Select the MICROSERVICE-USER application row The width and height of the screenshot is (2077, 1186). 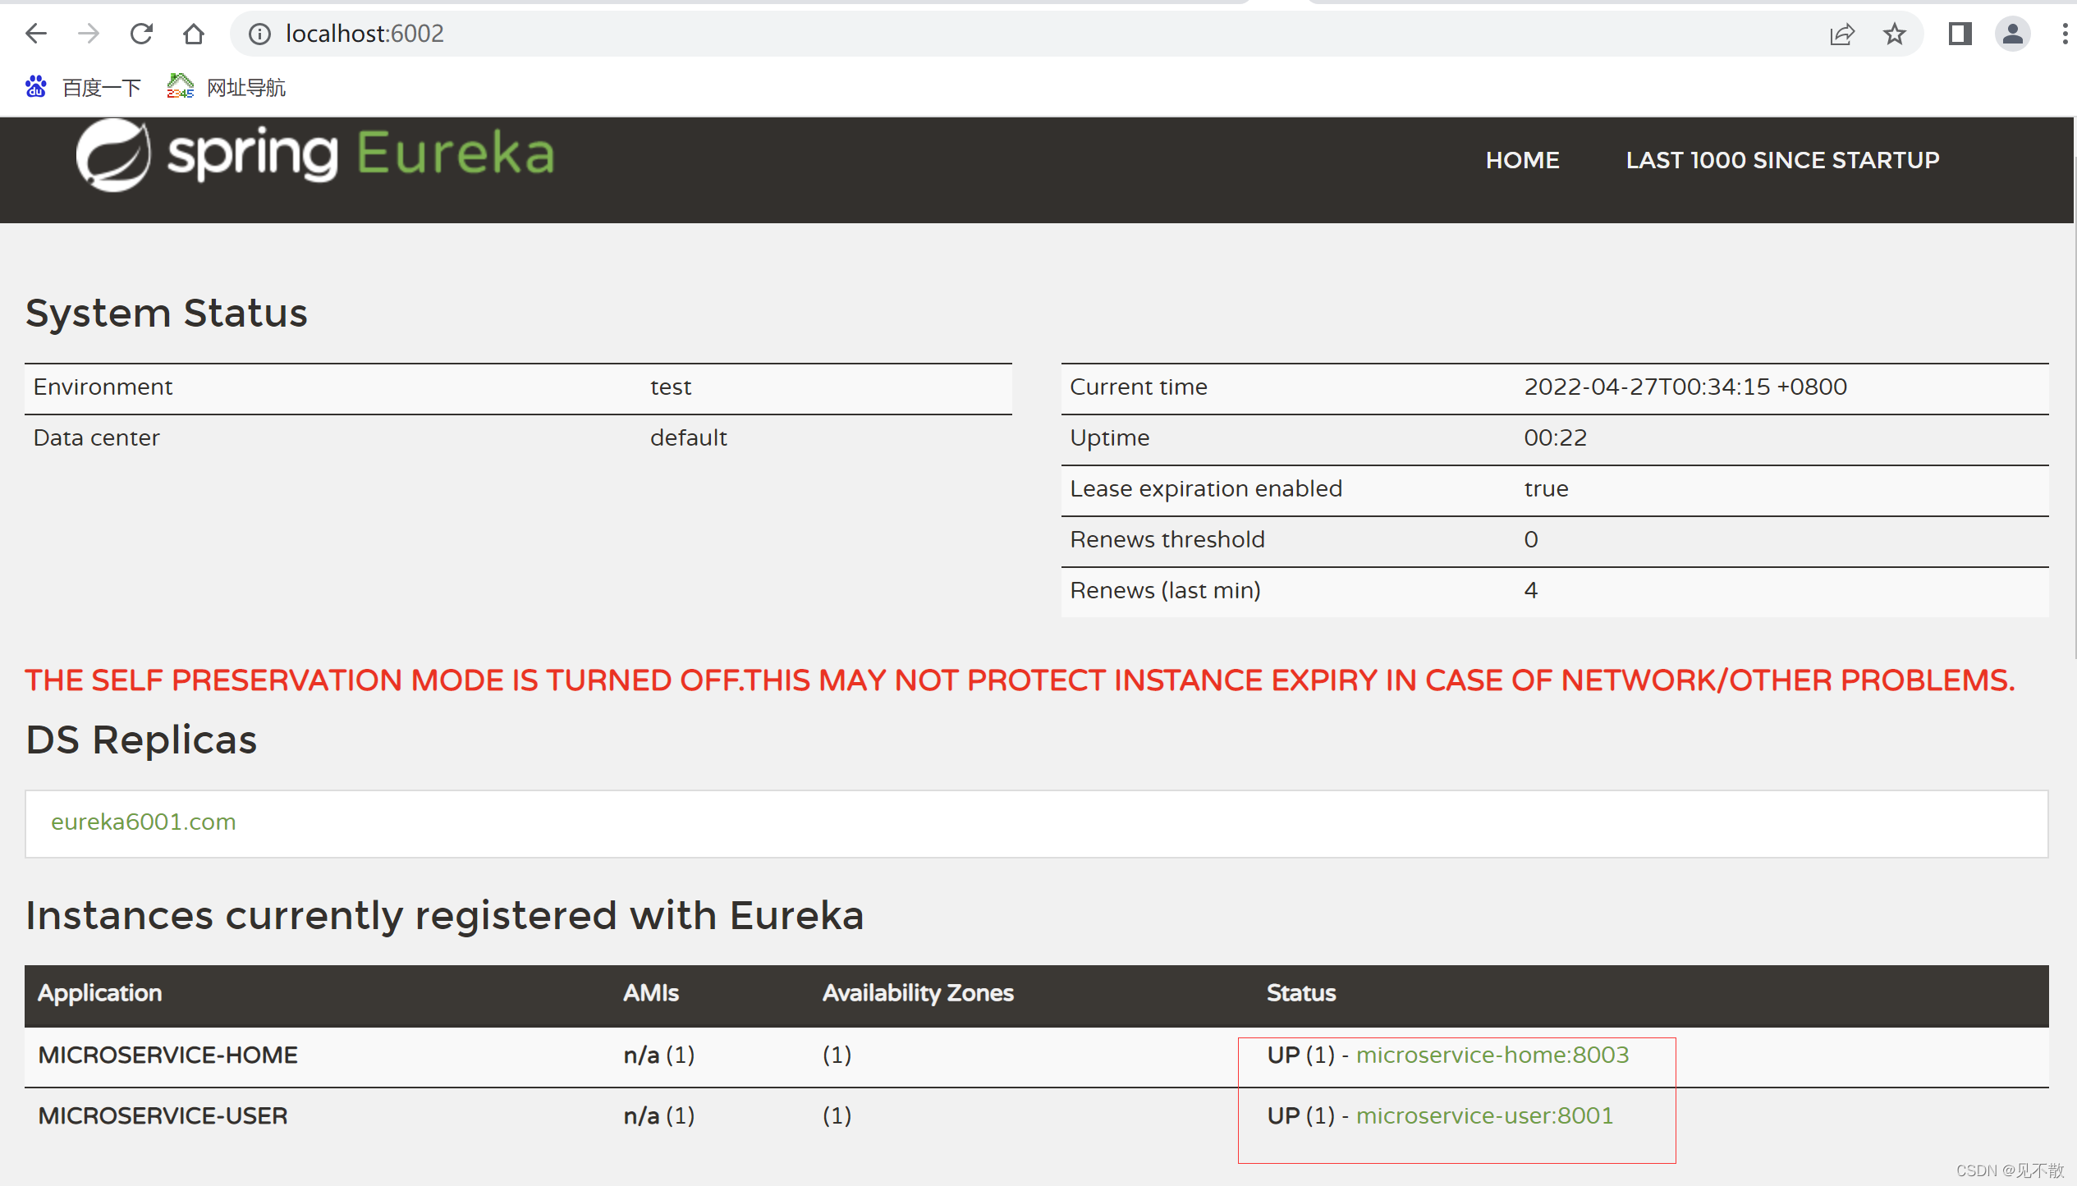pyautogui.click(x=163, y=1115)
